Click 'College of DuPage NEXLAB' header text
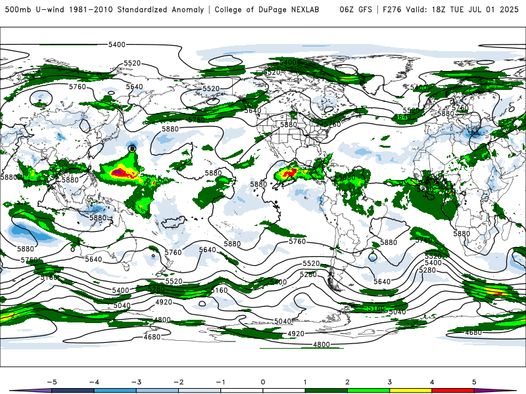Viewport: 526px width, 394px height. 267,9
